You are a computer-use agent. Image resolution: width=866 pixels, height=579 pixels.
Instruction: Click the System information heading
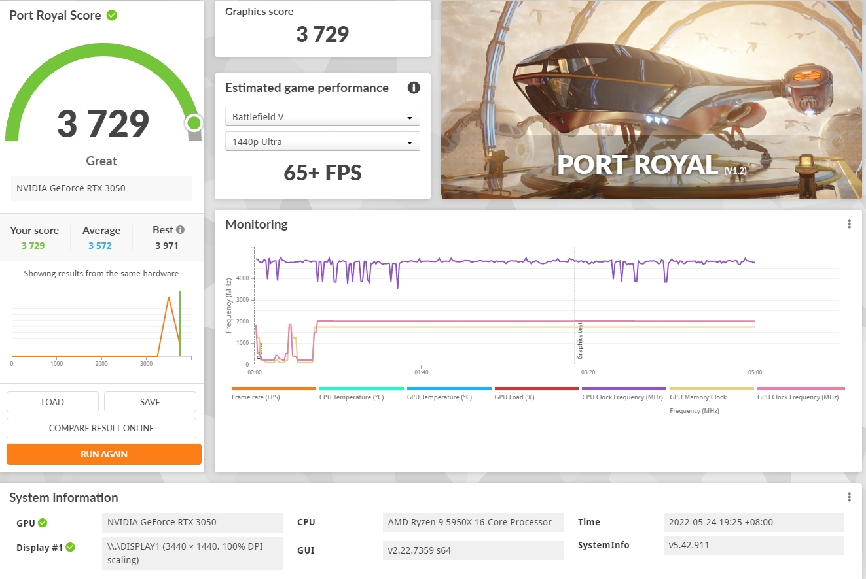[63, 497]
